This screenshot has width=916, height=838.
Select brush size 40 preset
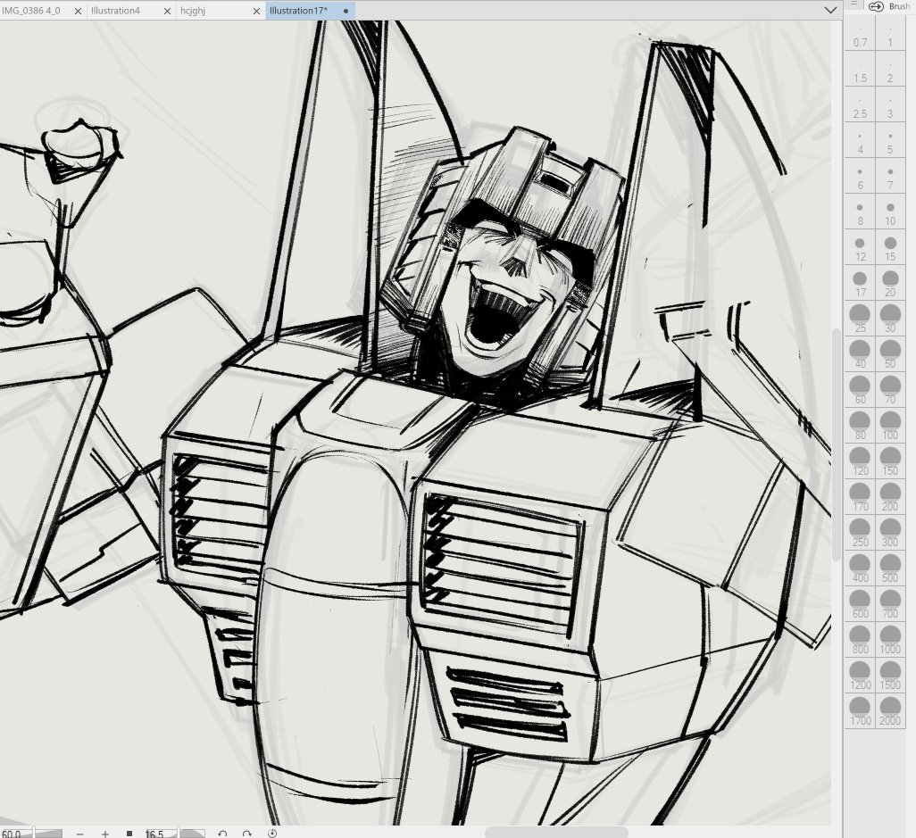[860, 355]
